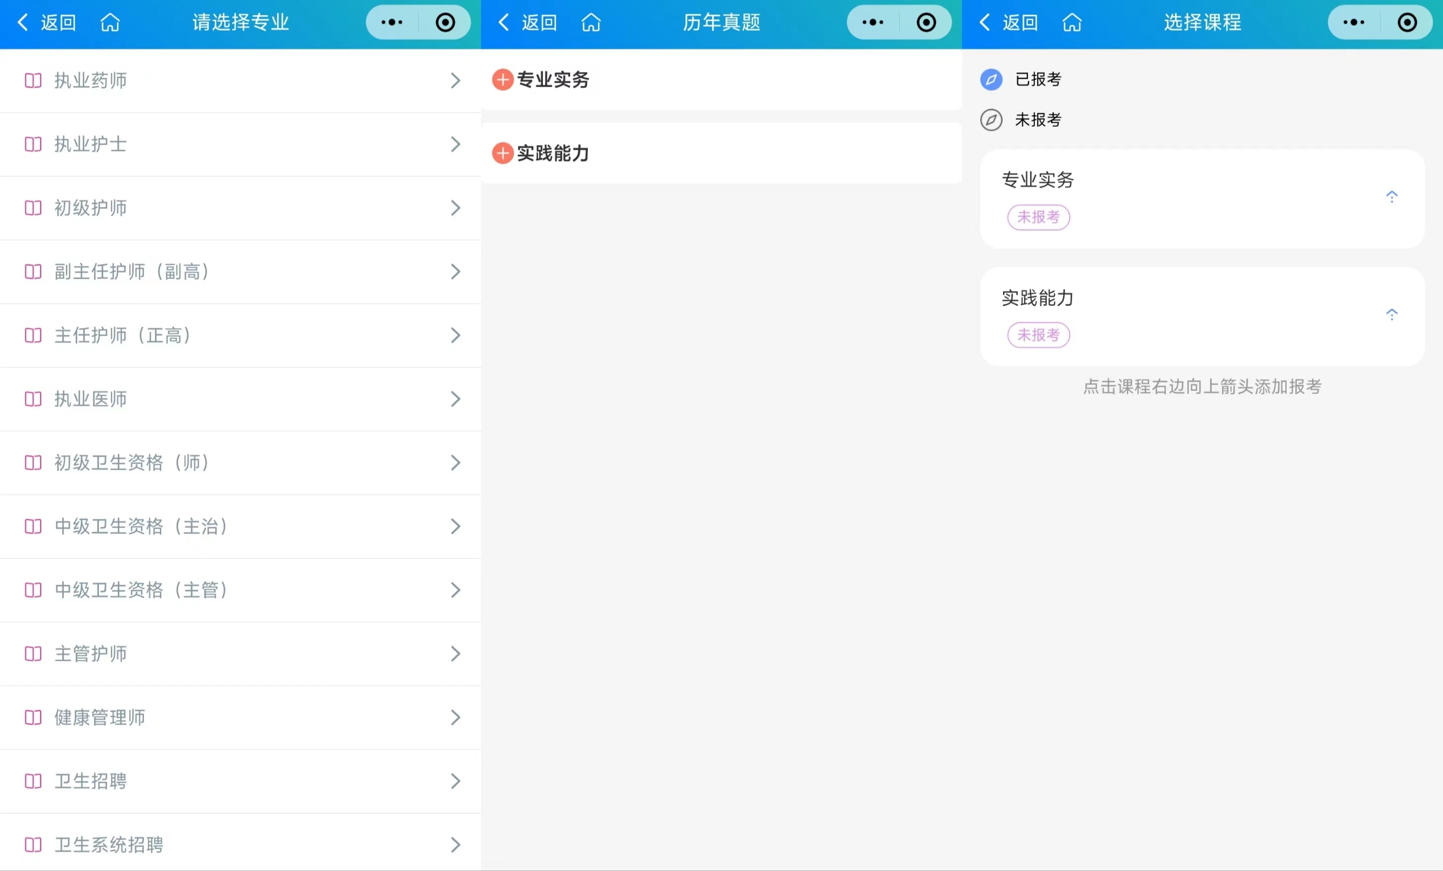Image resolution: width=1443 pixels, height=871 pixels.
Task: Select the 已报考 filter compass icon
Action: coord(991,80)
